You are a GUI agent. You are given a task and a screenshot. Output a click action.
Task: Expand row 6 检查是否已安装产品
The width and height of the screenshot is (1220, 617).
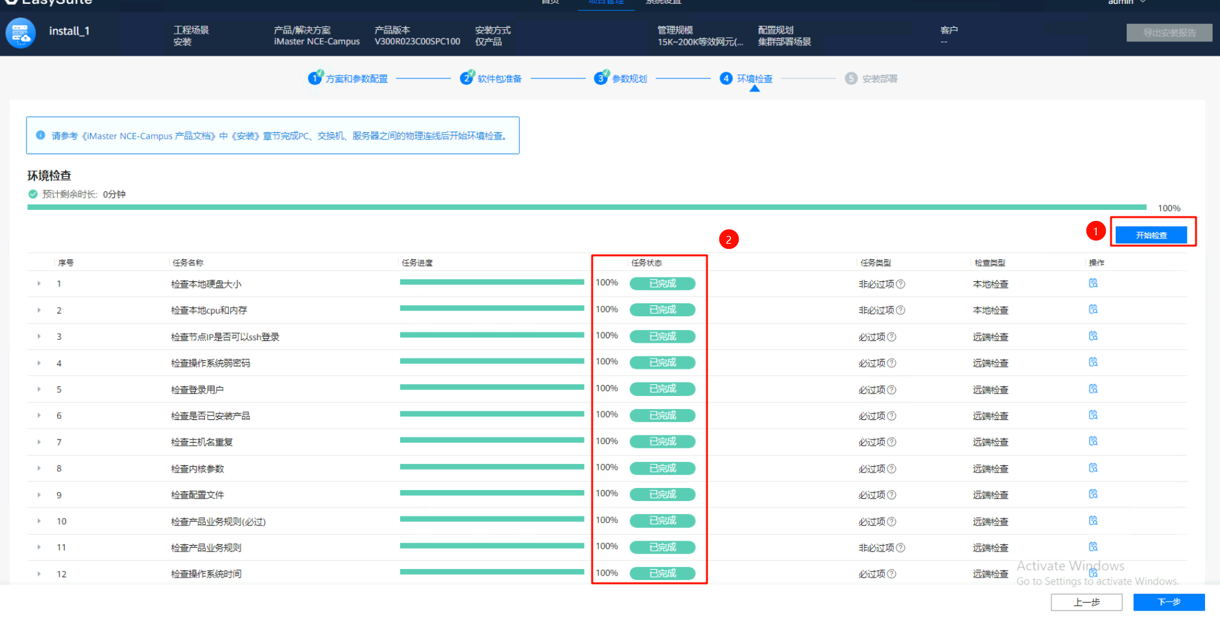click(39, 415)
